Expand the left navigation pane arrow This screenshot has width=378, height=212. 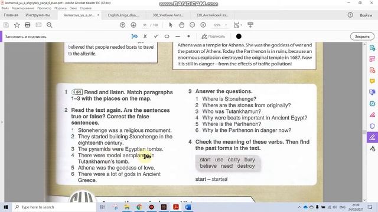(x=2, y=122)
